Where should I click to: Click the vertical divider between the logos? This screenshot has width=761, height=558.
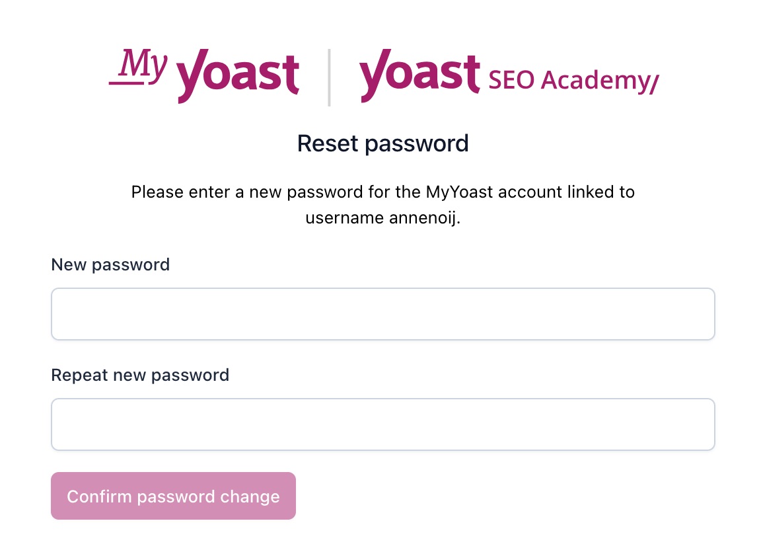tap(329, 77)
